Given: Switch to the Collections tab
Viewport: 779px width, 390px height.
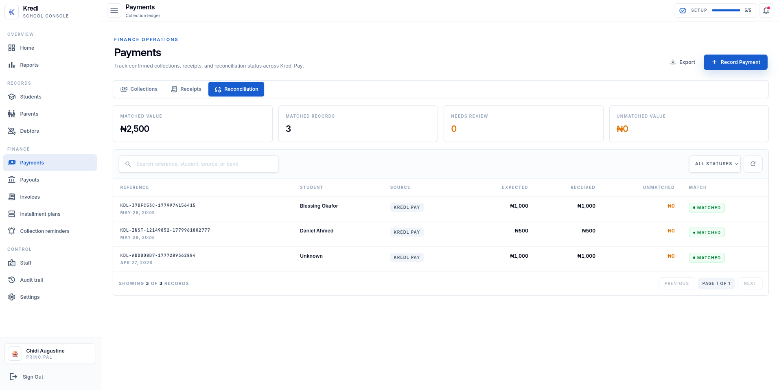Looking at the screenshot, I should (139, 89).
